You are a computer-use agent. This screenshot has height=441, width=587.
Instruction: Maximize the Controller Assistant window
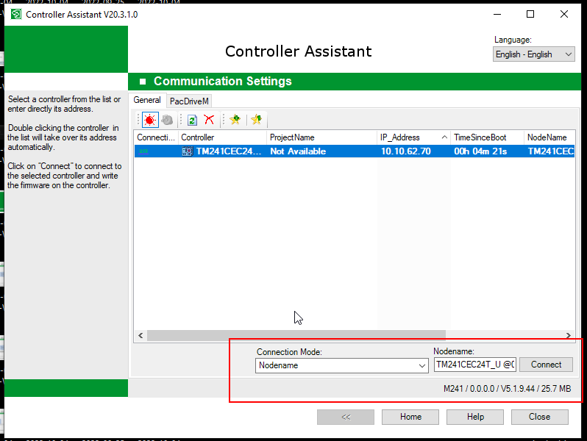click(530, 14)
